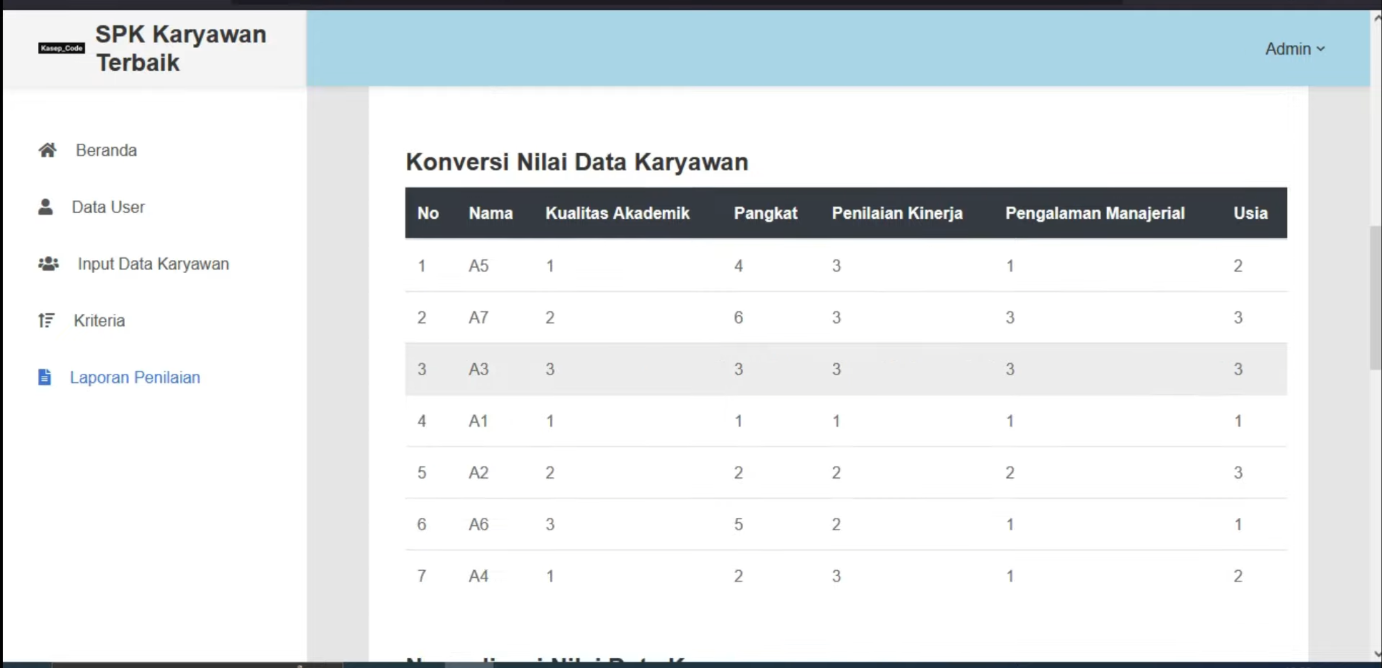The image size is (1382, 668).
Task: Open Input Data Karyawan menu
Action: [x=153, y=264]
